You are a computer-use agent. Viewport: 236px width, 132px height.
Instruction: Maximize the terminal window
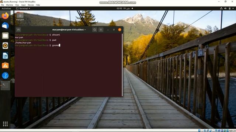(114, 30)
